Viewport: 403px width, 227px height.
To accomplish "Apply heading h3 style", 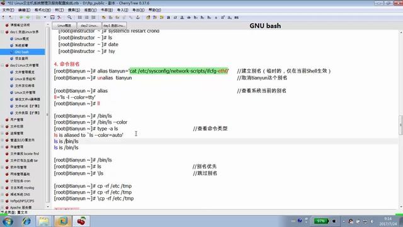I will coord(209,18).
